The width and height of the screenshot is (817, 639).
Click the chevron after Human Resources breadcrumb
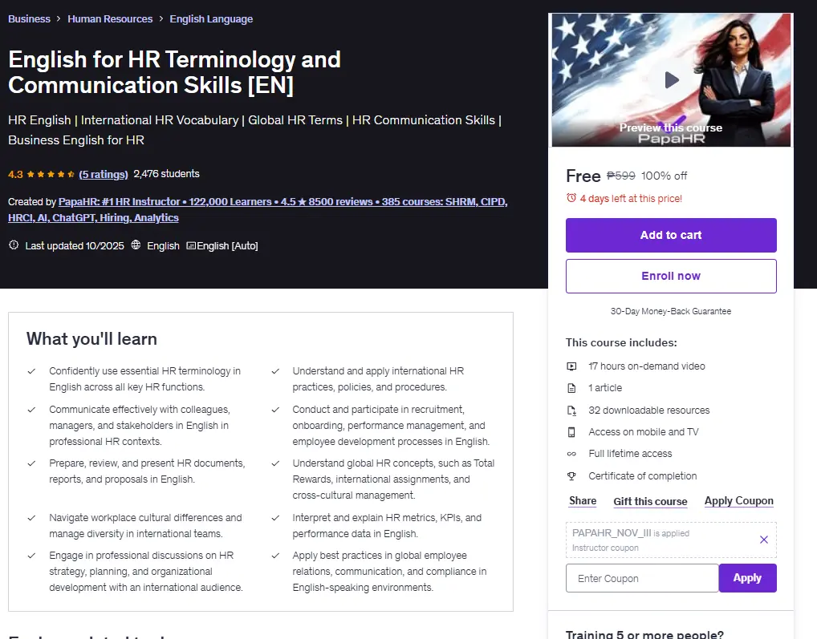(x=161, y=18)
